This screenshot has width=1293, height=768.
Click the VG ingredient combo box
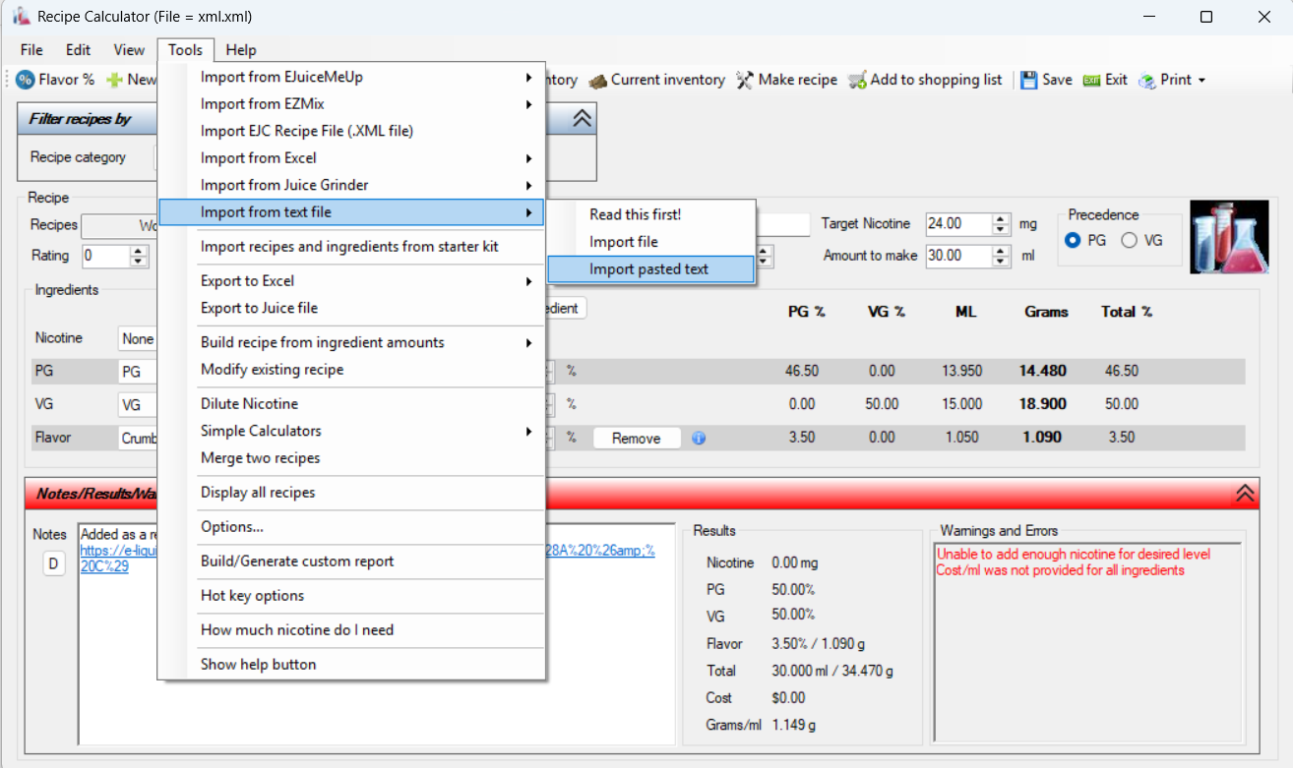138,405
